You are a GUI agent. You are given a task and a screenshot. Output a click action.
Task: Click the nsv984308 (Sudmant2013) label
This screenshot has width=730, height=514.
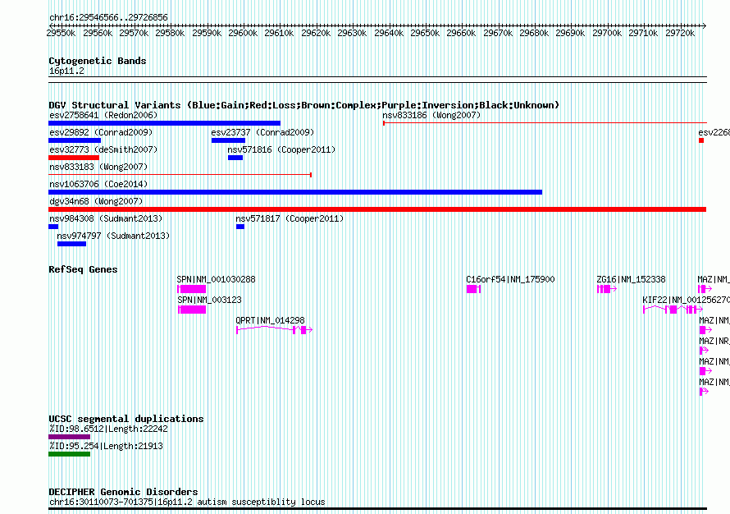pos(106,218)
